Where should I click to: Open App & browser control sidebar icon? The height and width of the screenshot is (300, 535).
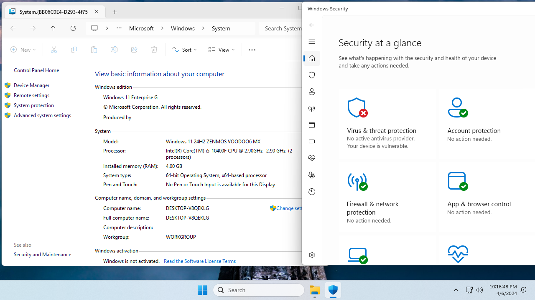pos(312,125)
